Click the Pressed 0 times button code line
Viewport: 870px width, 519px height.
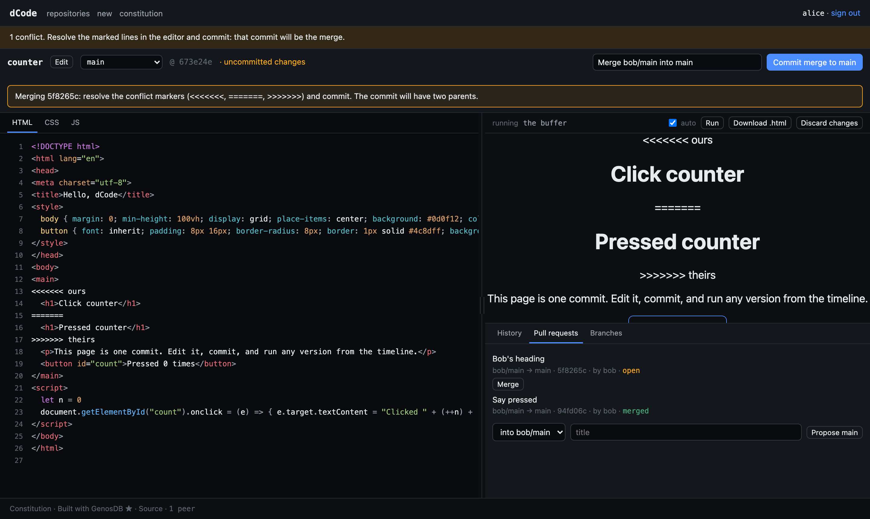click(138, 364)
